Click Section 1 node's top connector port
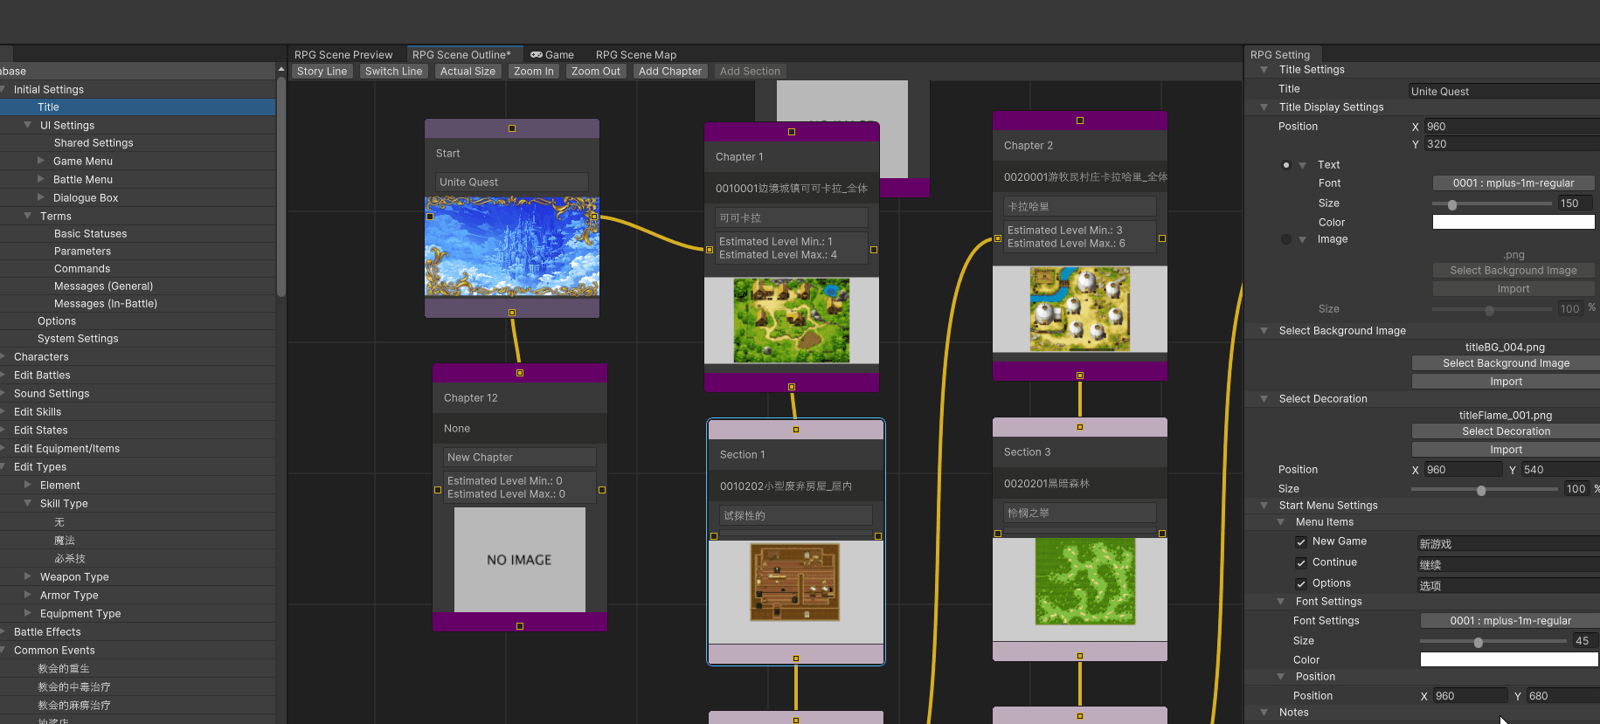This screenshot has width=1600, height=724. pyautogui.click(x=796, y=430)
